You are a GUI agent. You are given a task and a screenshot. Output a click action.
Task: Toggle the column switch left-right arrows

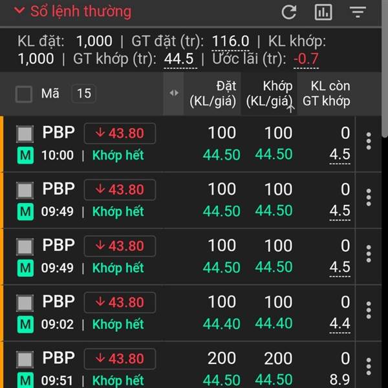pos(174,93)
